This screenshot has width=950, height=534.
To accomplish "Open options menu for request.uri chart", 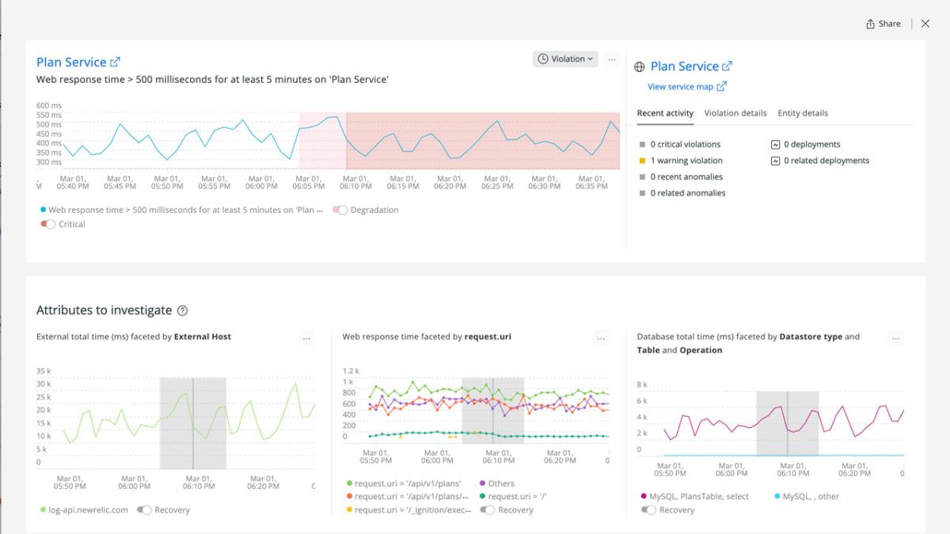I will click(601, 339).
